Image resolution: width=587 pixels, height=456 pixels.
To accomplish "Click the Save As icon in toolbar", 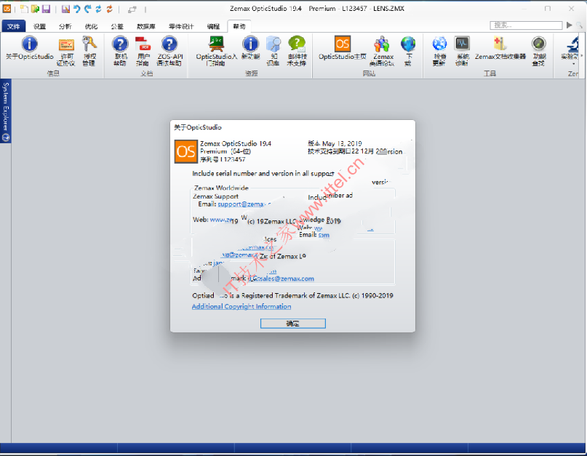I will [x=65, y=9].
